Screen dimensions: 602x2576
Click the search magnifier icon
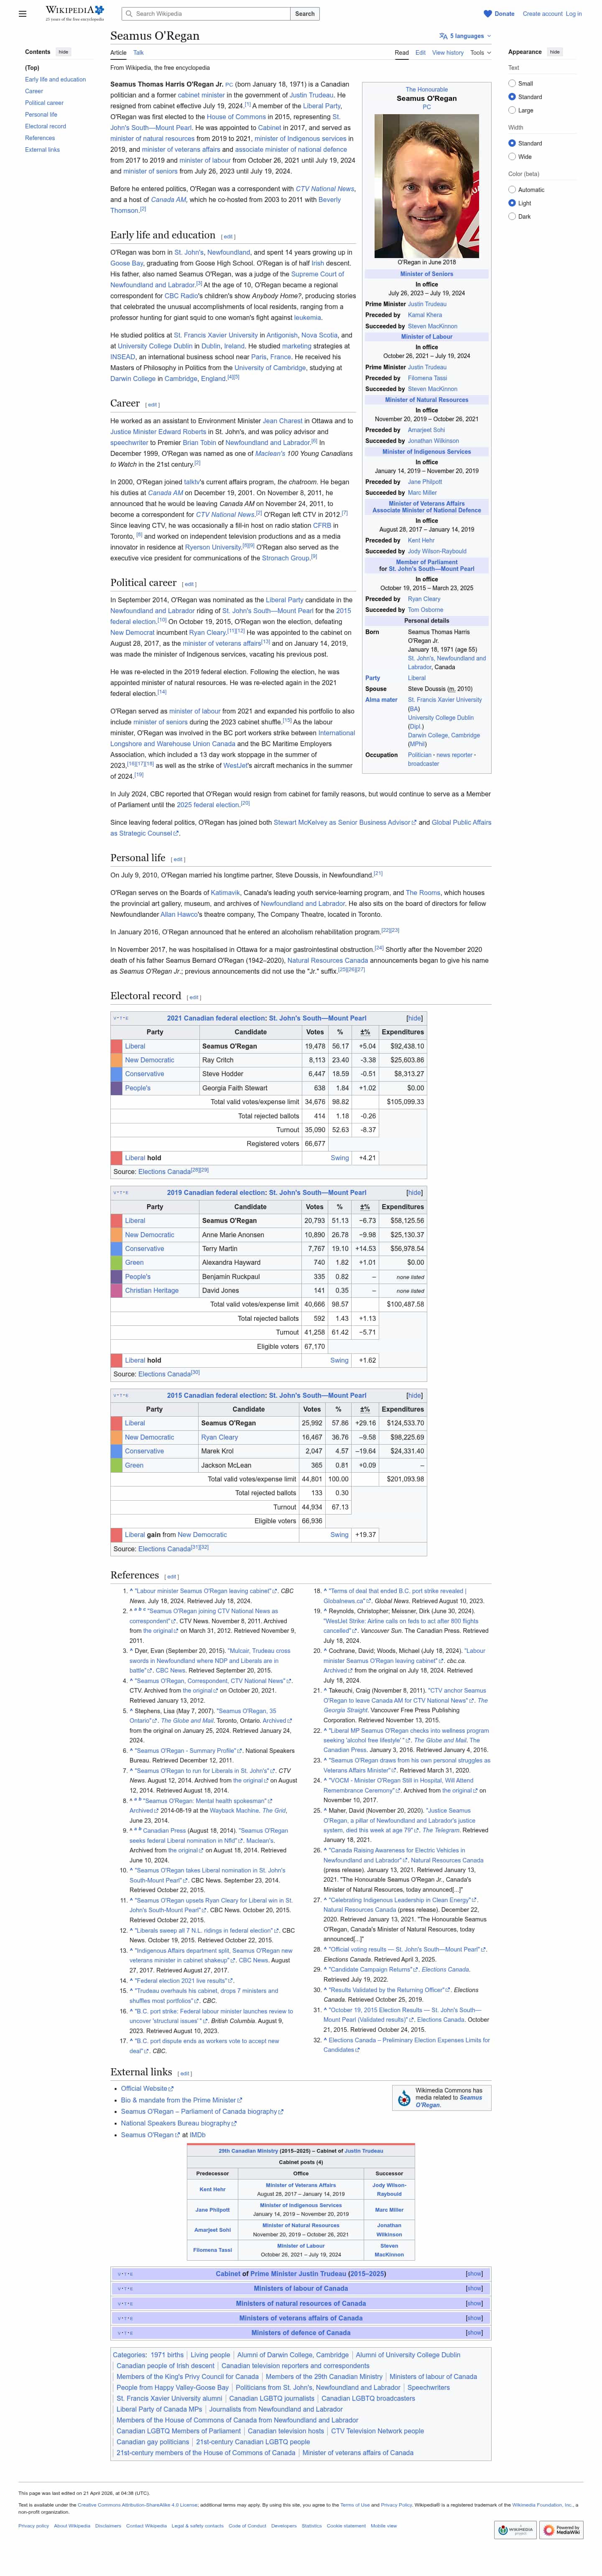coord(128,14)
